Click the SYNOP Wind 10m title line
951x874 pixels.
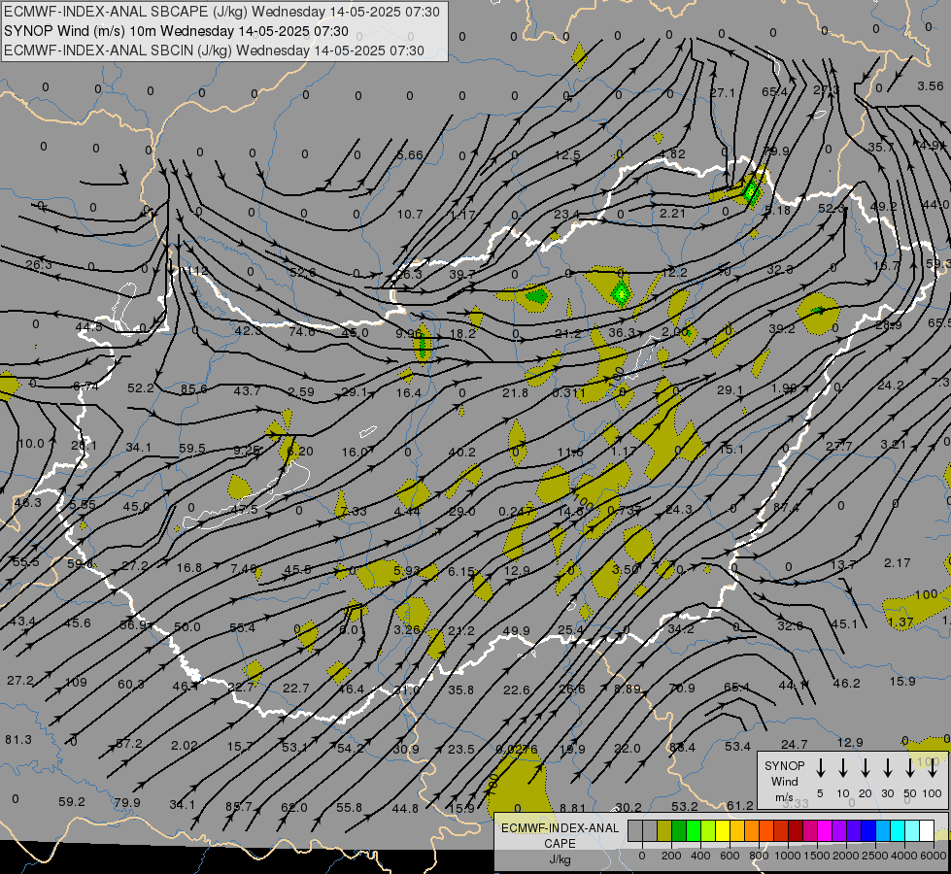pyautogui.click(x=176, y=31)
